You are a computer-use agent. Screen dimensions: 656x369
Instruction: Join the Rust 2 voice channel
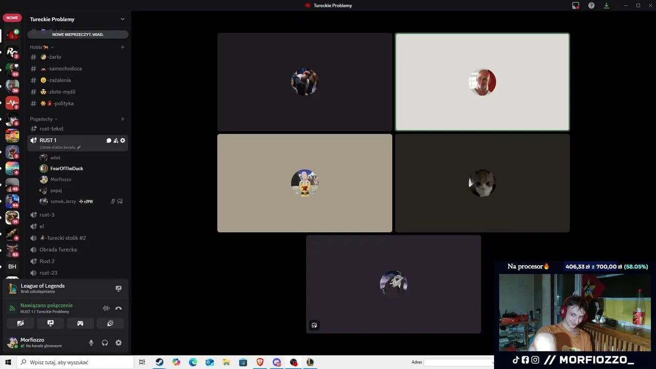(78, 261)
